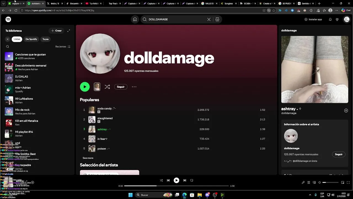This screenshot has width=353, height=199.
Task: Pause or play with player bar button
Action: tap(176, 180)
